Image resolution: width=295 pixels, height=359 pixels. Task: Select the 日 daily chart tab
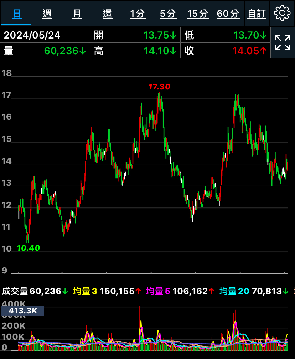coord(17,14)
